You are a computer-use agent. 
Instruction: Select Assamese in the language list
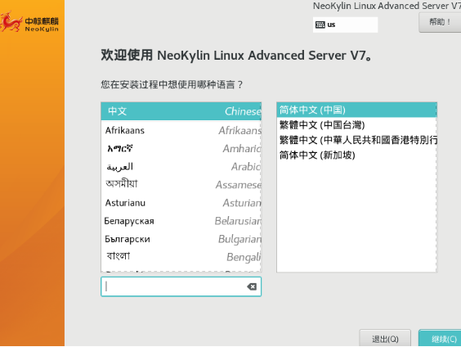click(x=181, y=185)
